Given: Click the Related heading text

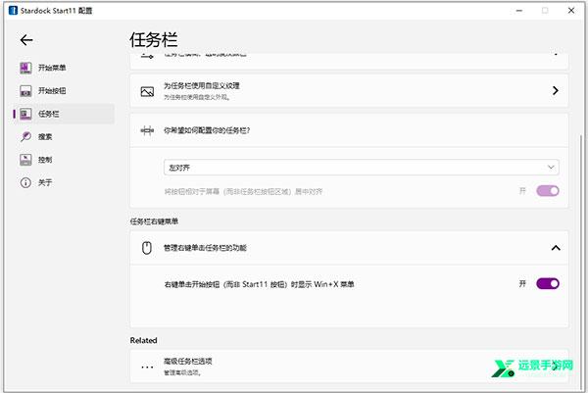Looking at the screenshot, I should (144, 340).
